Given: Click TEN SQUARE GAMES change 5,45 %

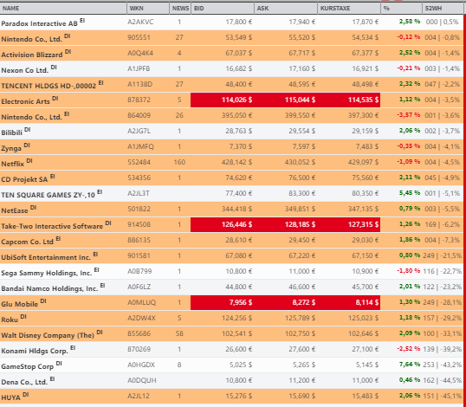Looking at the screenshot, I should [410, 193].
